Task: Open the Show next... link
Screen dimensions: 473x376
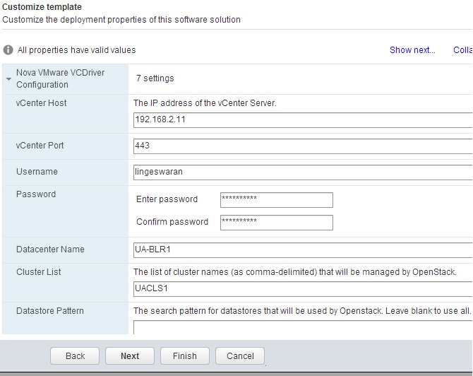Action: click(x=412, y=50)
